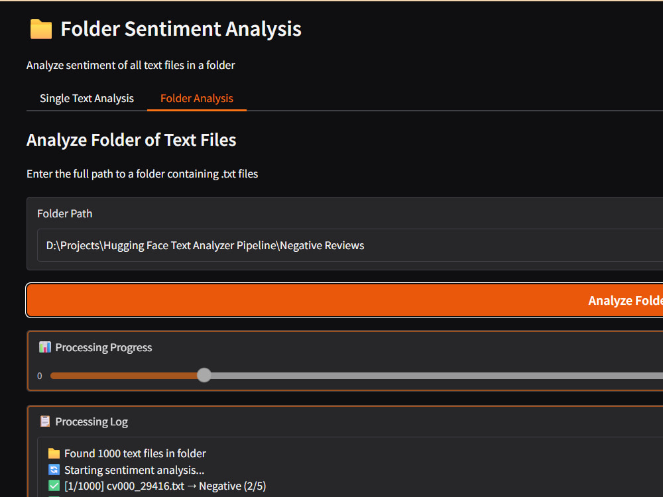Click the 'Processing Log' label
The width and height of the screenshot is (663, 497).
coord(91,421)
